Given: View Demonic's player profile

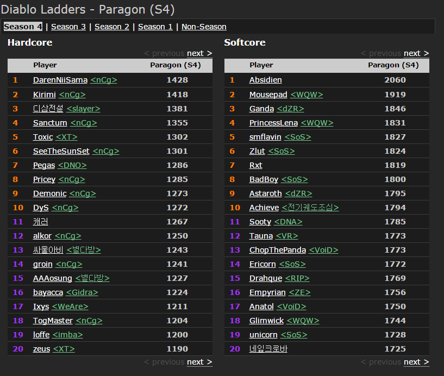Looking at the screenshot, I should click(x=50, y=193).
